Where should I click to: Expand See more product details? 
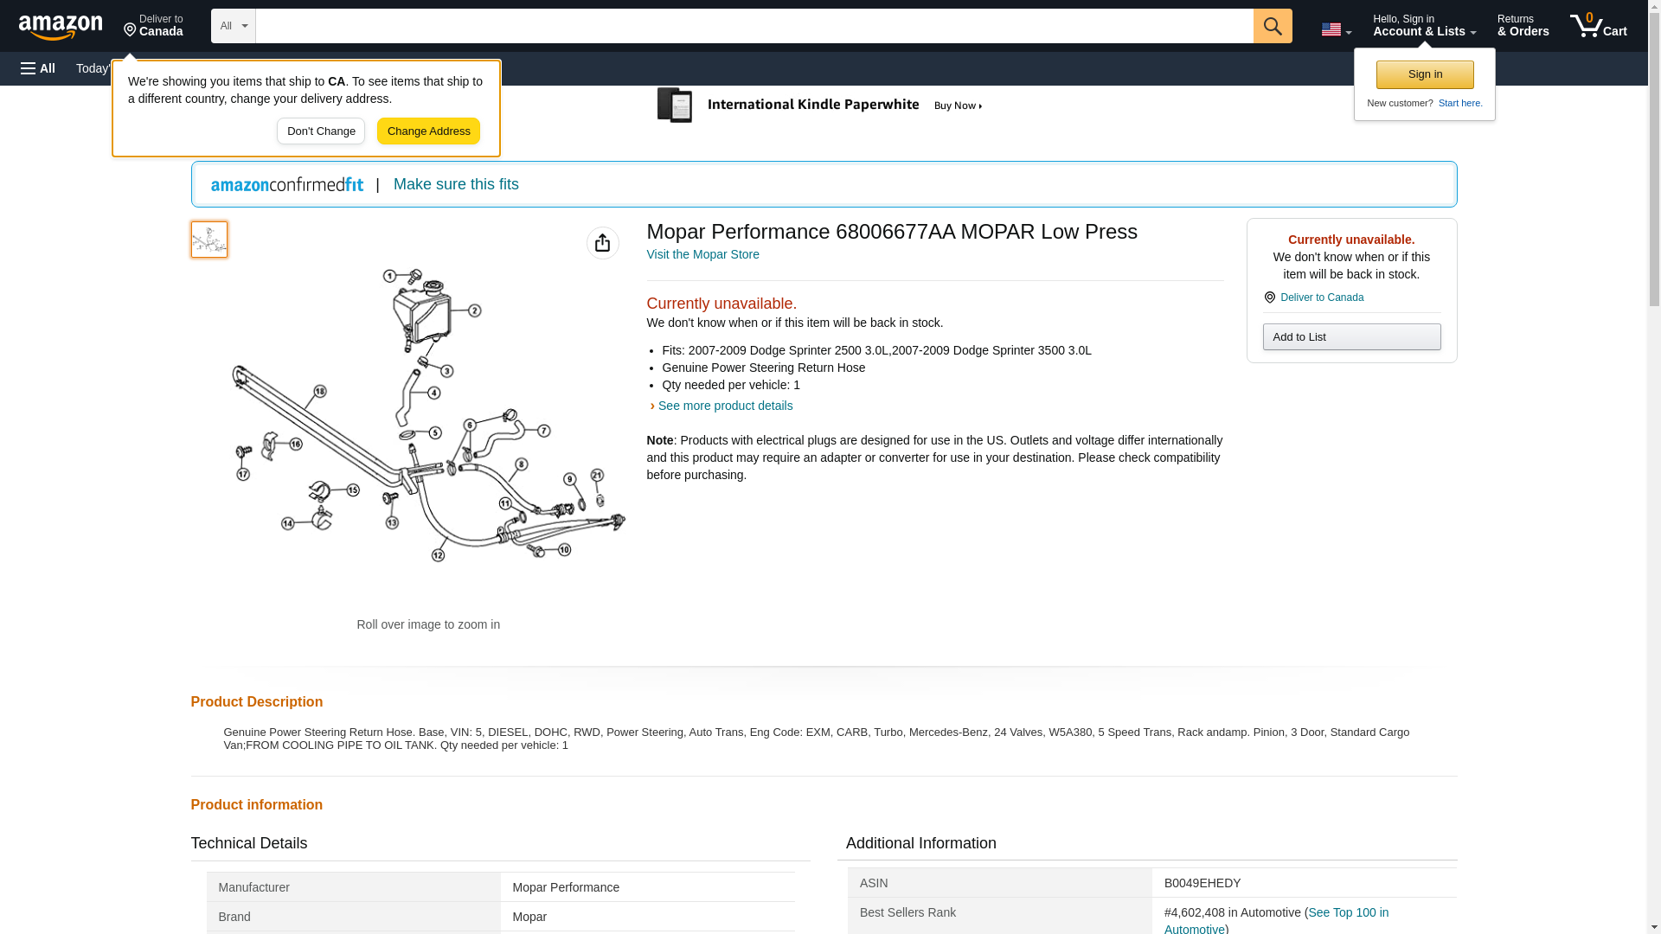click(x=724, y=406)
